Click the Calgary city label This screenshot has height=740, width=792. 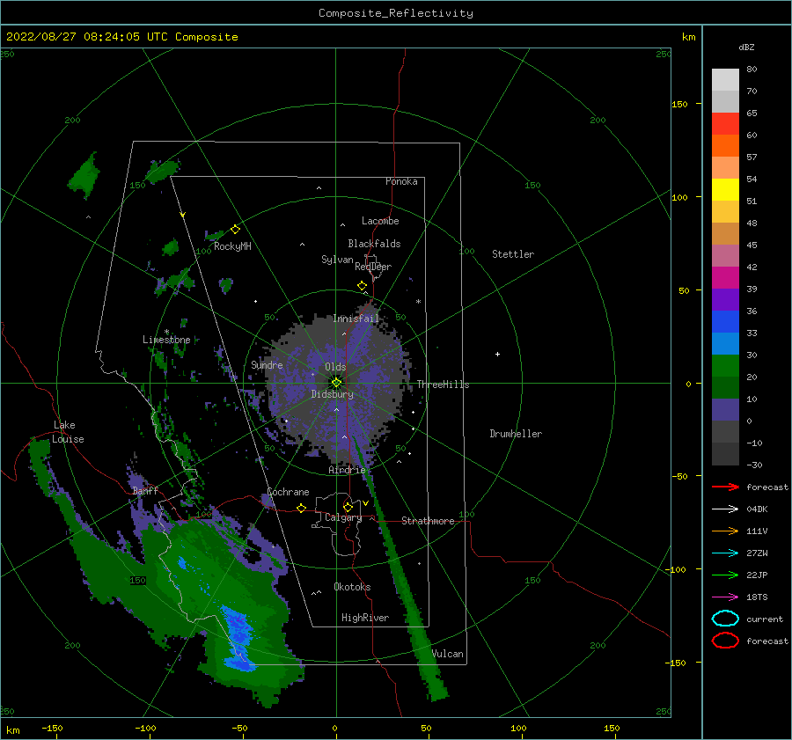point(343,517)
